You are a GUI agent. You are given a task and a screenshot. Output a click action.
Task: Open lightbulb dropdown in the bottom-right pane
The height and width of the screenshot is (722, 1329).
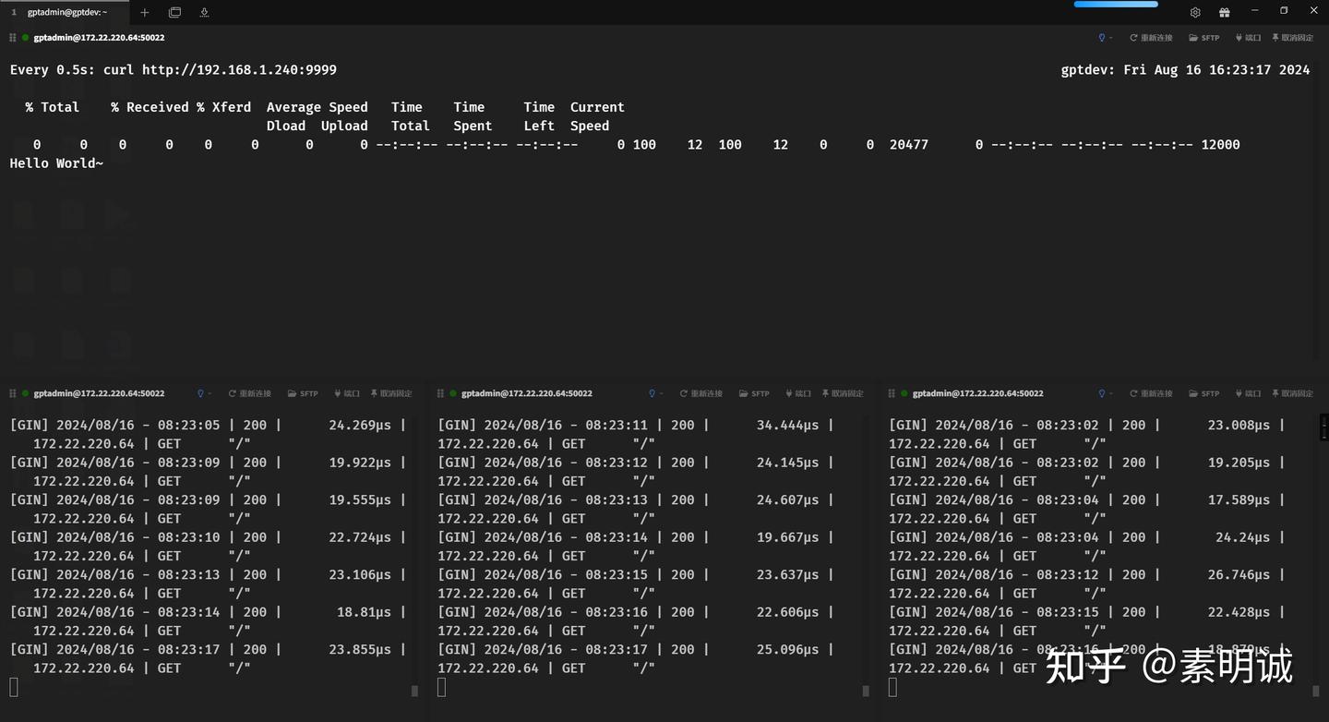(1104, 393)
